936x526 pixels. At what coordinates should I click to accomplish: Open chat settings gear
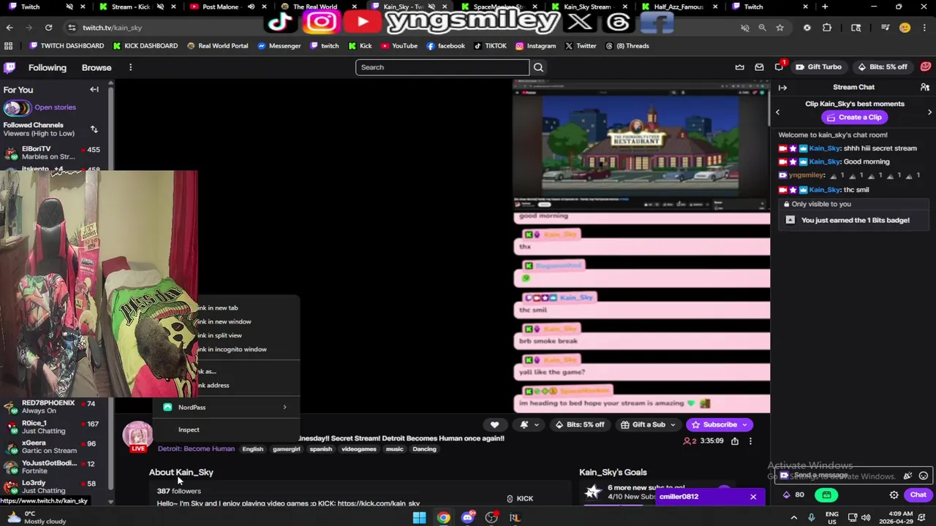(x=894, y=495)
